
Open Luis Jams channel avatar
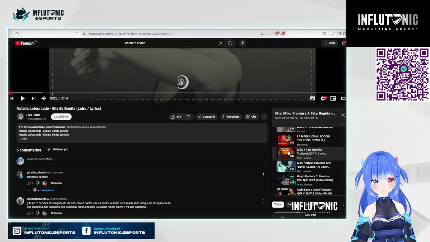click(x=20, y=117)
